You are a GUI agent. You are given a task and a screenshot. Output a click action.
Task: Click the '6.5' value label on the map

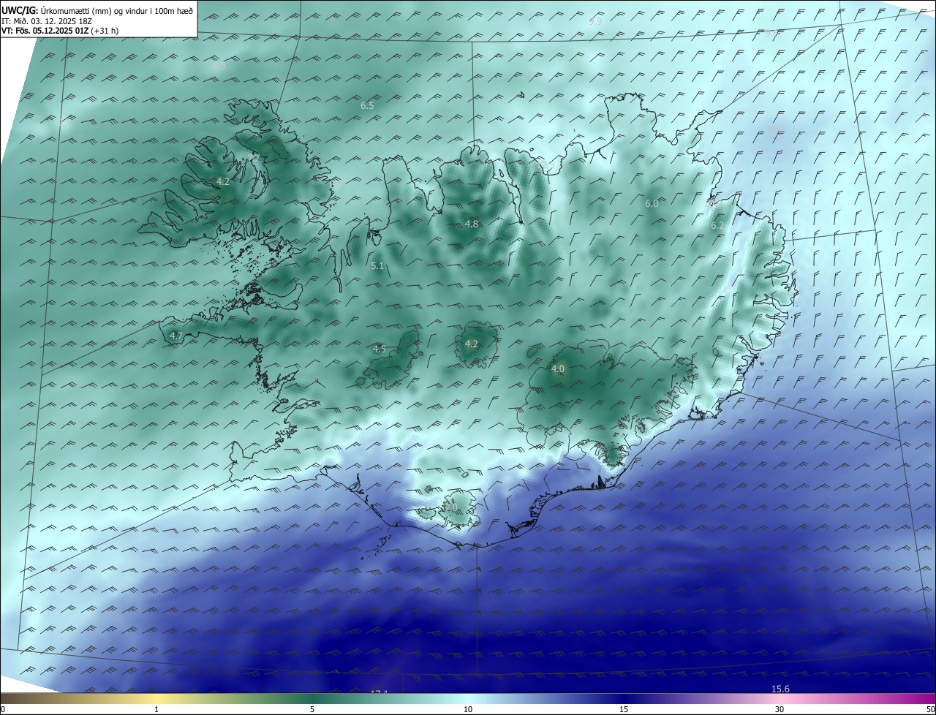(367, 106)
